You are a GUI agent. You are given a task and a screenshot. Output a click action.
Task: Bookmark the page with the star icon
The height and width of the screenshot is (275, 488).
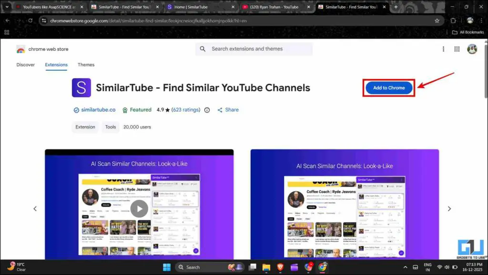(437, 20)
